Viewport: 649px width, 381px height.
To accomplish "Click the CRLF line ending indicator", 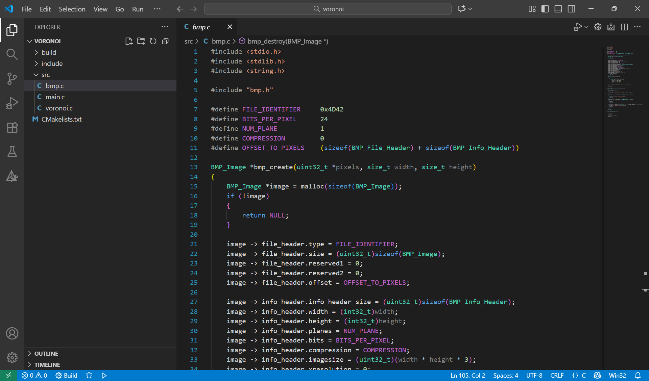I will [557, 375].
